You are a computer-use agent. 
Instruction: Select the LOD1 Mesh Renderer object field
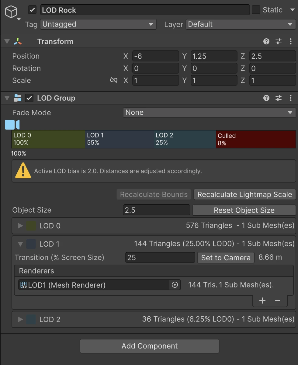[99, 285]
